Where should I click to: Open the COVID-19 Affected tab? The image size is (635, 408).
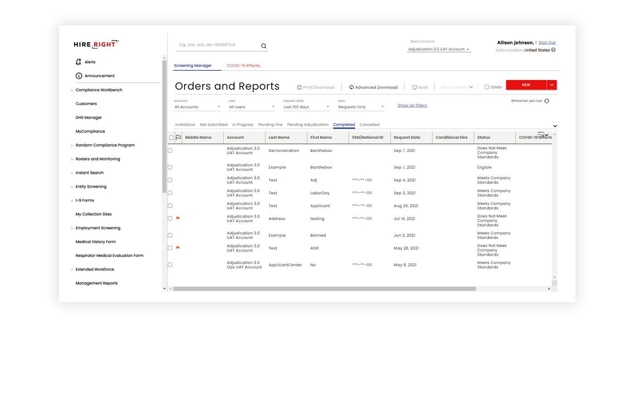click(244, 66)
